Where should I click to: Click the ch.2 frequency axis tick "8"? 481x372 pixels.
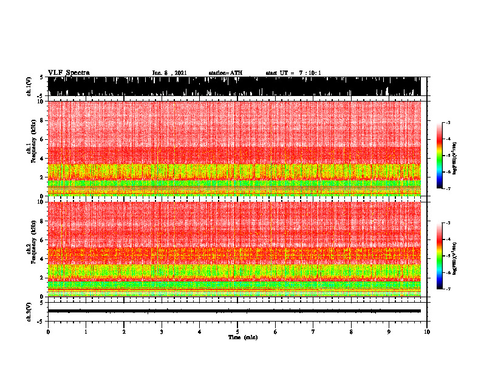[43, 221]
